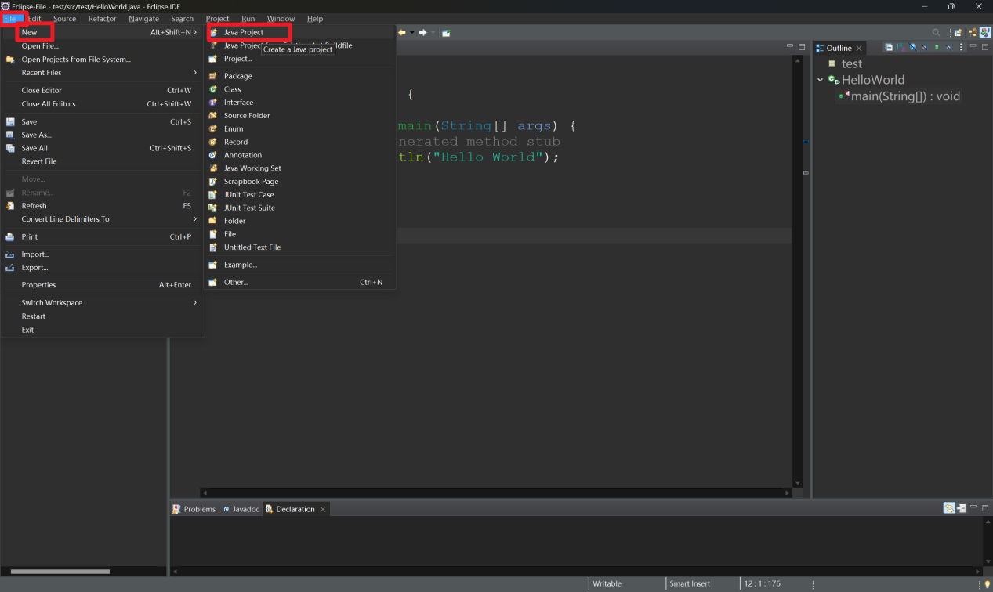The height and width of the screenshot is (592, 993).
Task: Click the perspective icon left of Java perspective
Action: point(973,33)
